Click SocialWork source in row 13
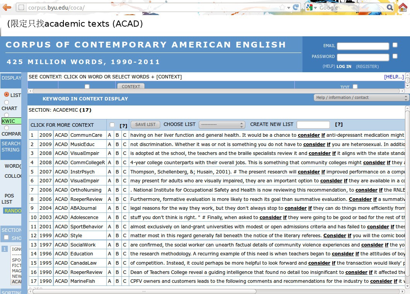This screenshot has height=294, width=410. tap(83, 245)
